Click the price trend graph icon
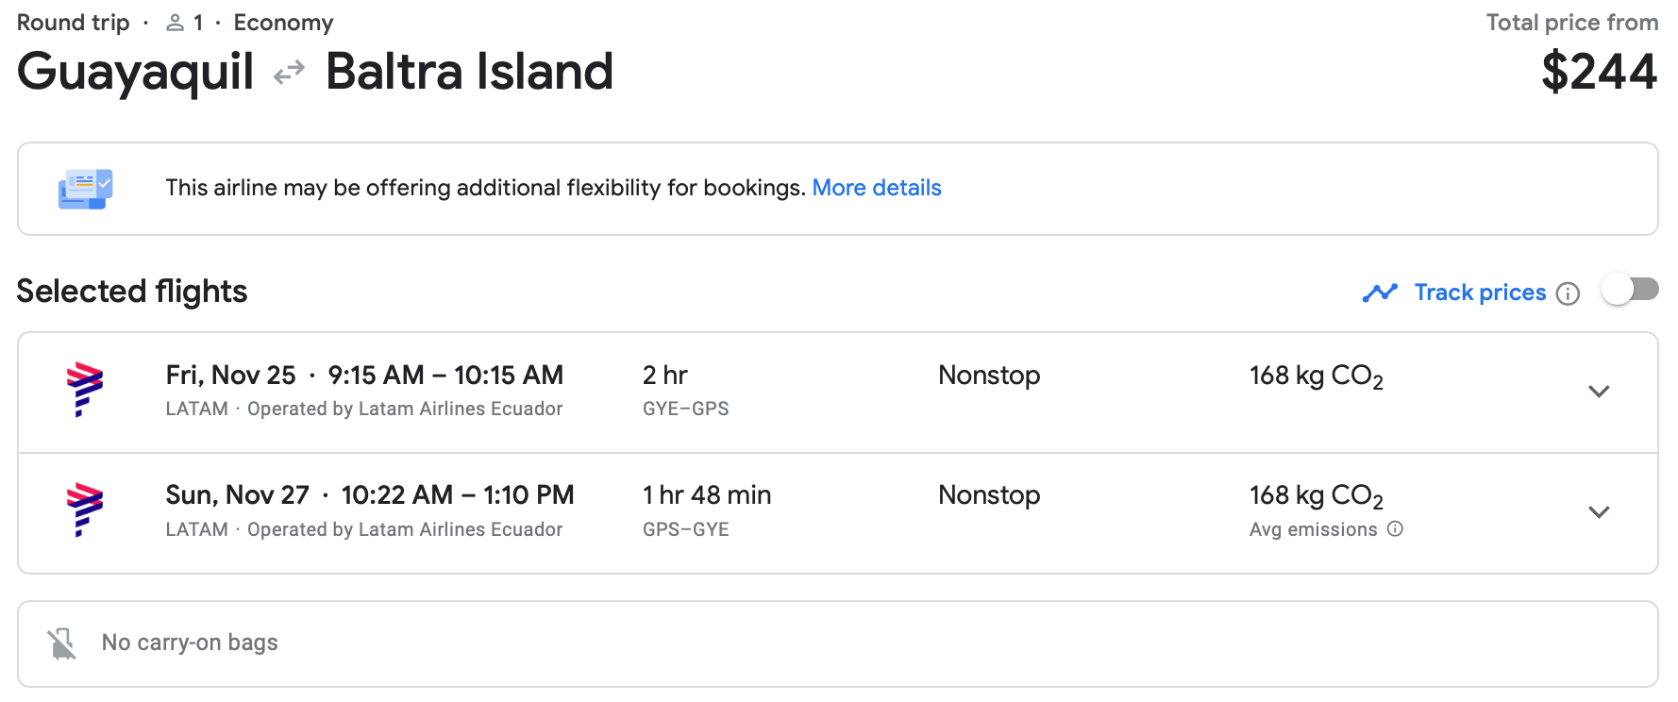Image resolution: width=1678 pixels, height=702 pixels. [1380, 292]
